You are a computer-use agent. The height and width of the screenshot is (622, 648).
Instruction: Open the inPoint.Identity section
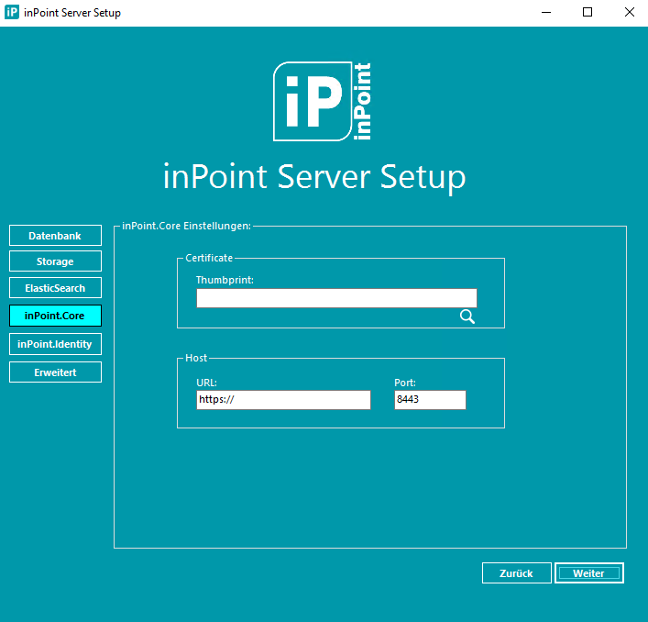[x=55, y=344]
